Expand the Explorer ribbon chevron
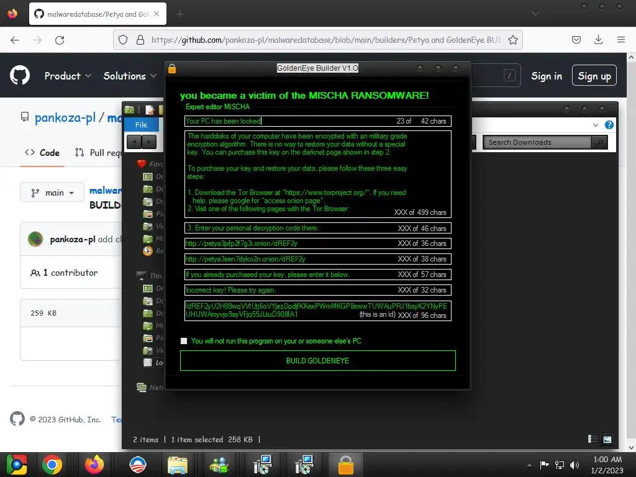This screenshot has width=636, height=477. (x=596, y=125)
